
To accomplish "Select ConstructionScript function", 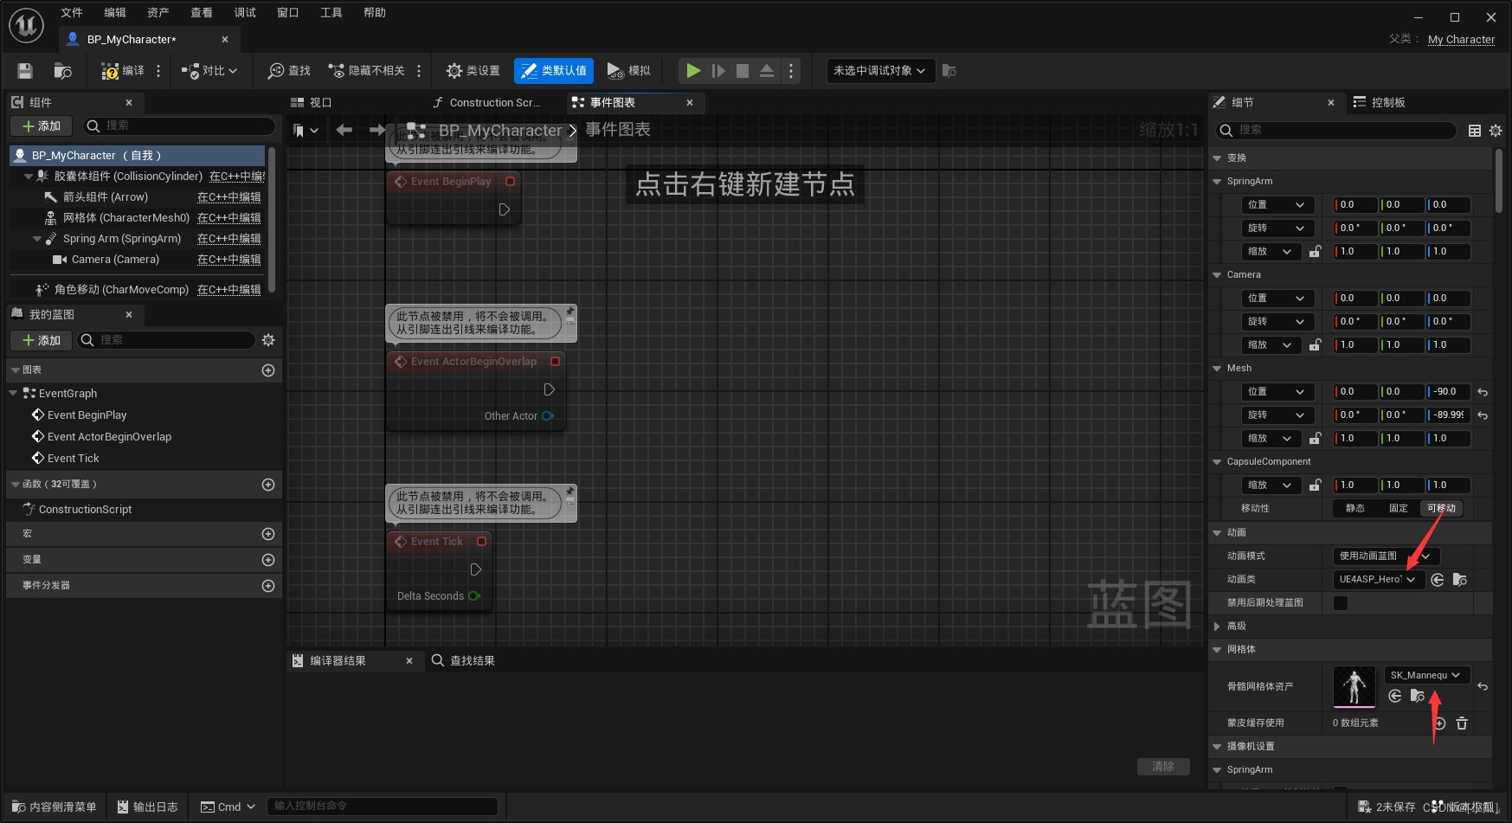I will click(x=85, y=510).
